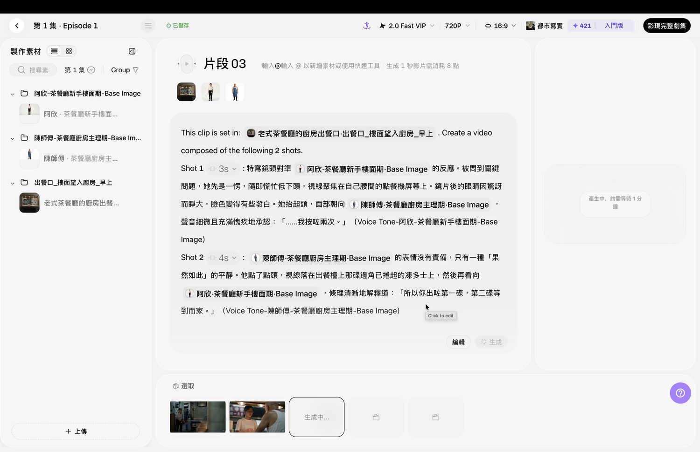Click the 生成 generate button
The width and height of the screenshot is (700, 452).
pyautogui.click(x=491, y=342)
